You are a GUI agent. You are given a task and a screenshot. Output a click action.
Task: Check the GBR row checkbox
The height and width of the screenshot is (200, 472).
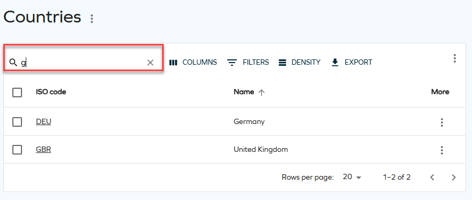click(x=17, y=150)
